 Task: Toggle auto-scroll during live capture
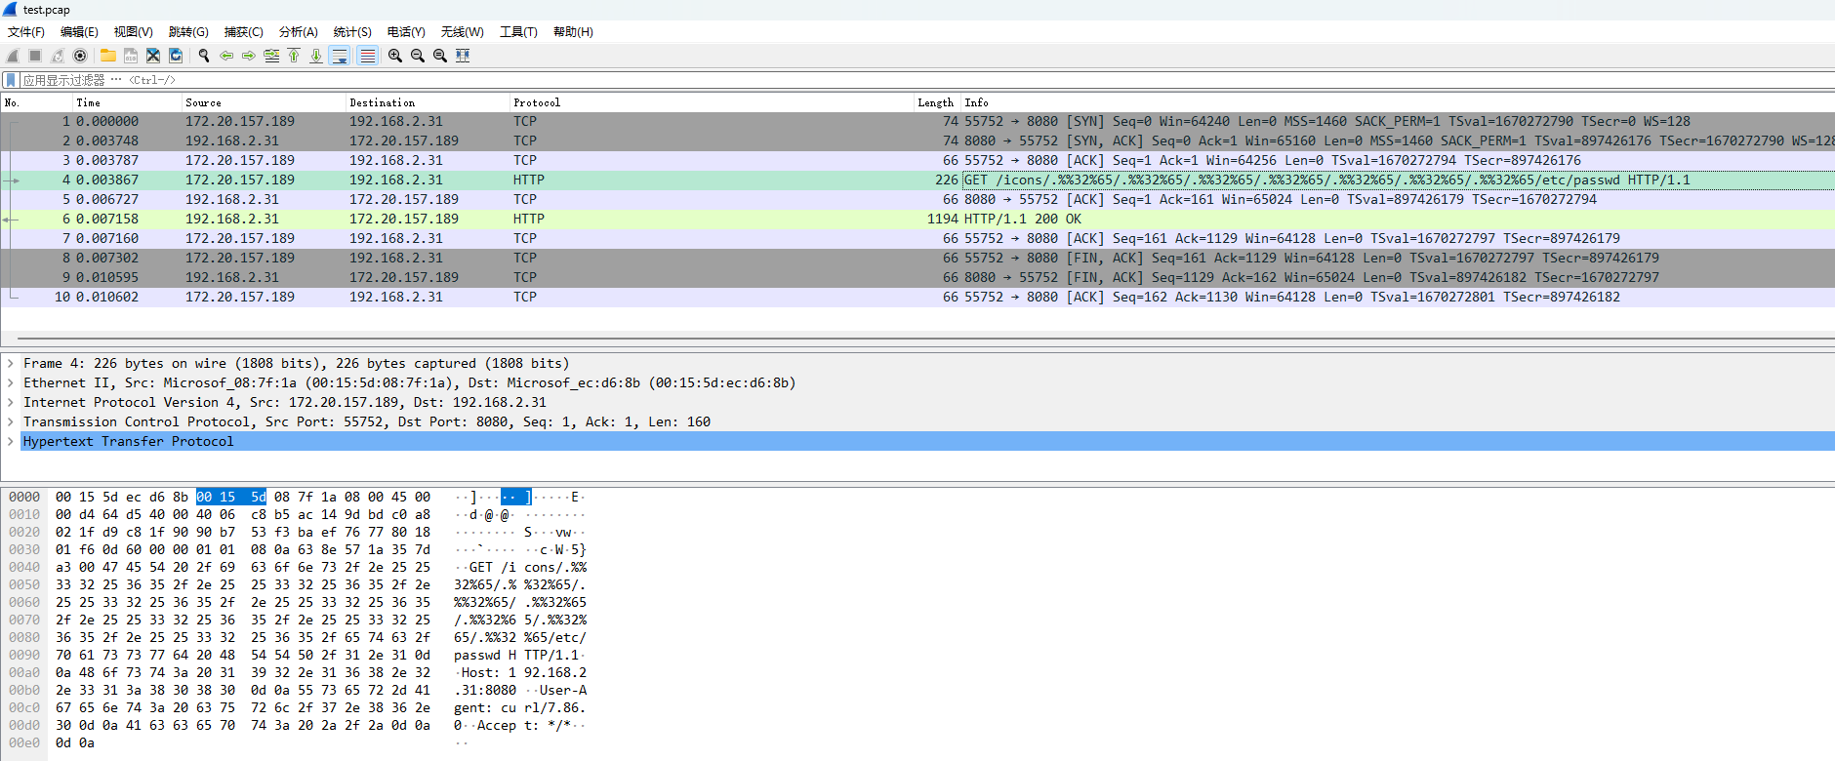click(x=340, y=56)
